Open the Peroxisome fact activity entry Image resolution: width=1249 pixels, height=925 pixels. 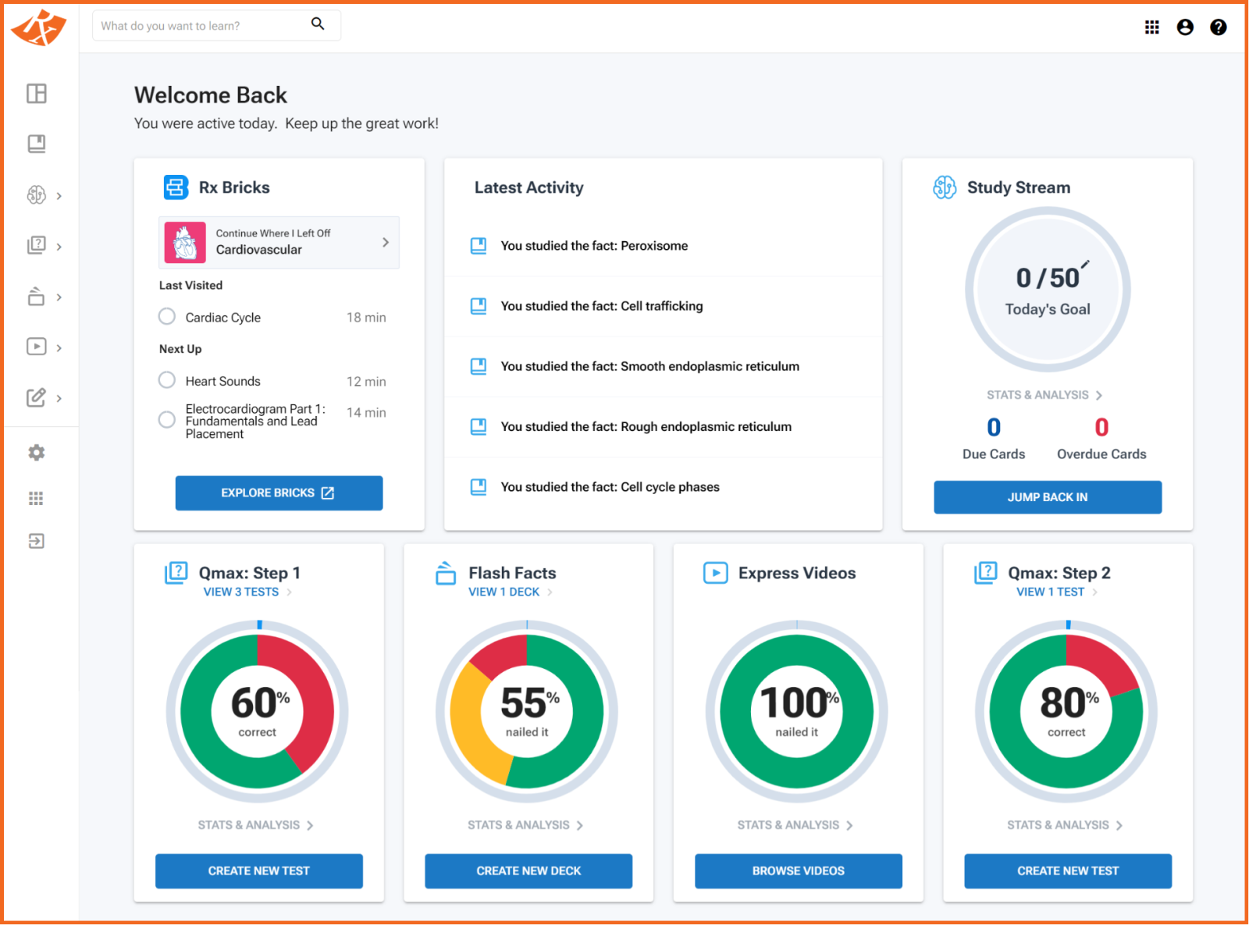593,246
